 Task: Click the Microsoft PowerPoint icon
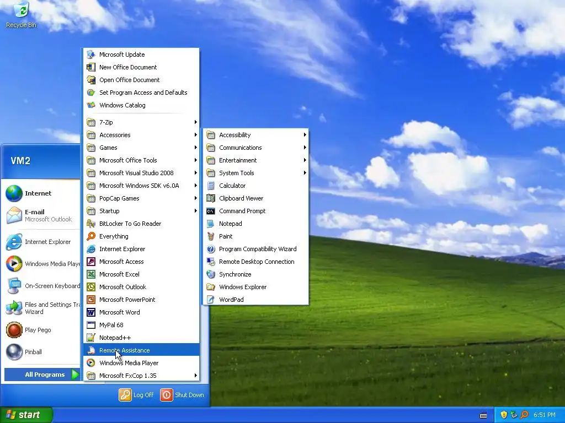coord(91,300)
